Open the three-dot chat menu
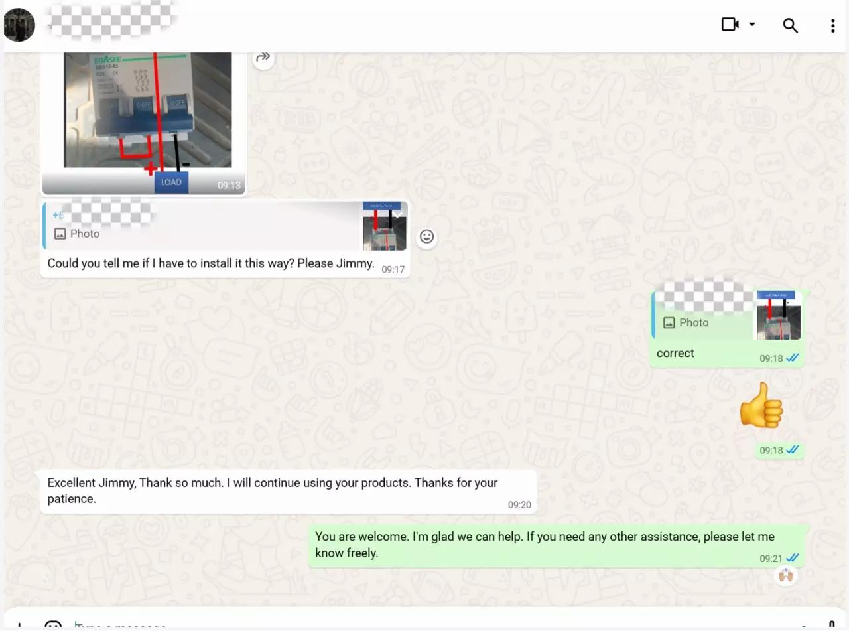The height and width of the screenshot is (631, 849). coord(832,25)
